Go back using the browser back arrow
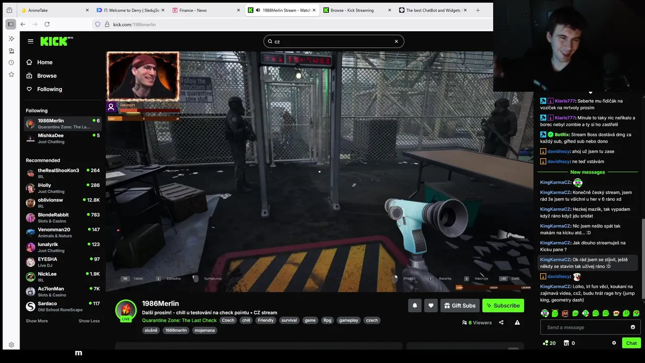 [x=23, y=24]
